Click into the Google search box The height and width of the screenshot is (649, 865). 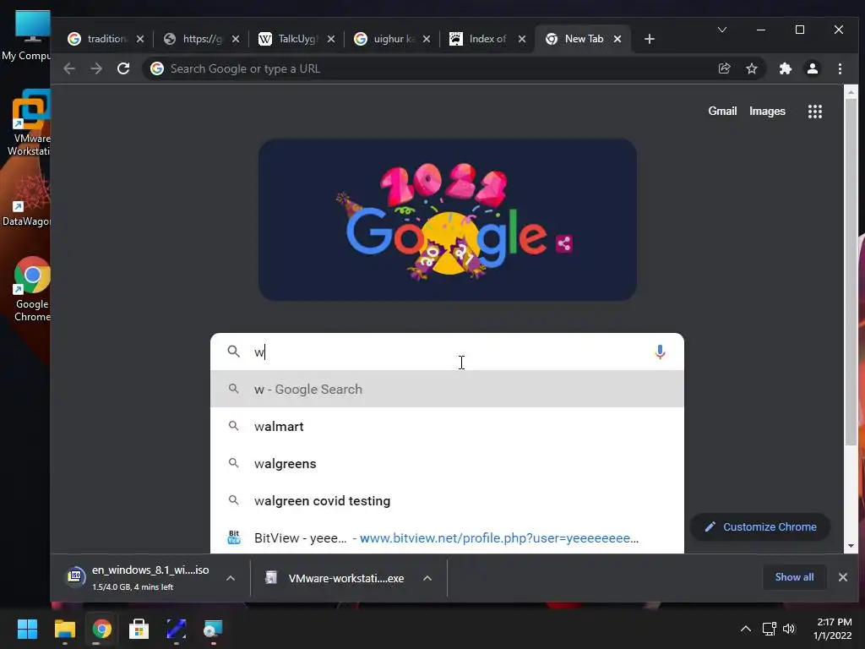(x=447, y=352)
